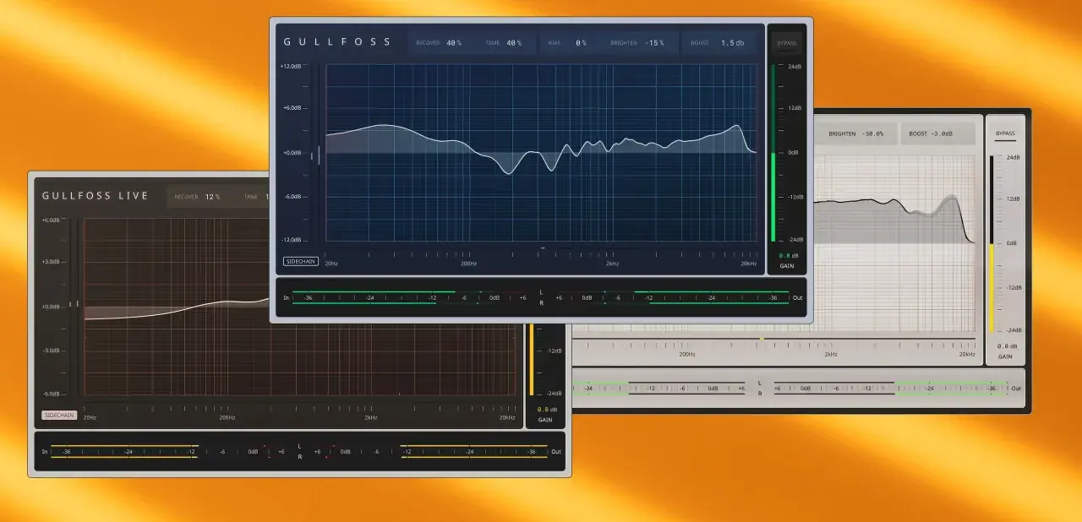Click the frequency range marker below blue graph
Screen dimensions: 1082x522
tap(543, 248)
